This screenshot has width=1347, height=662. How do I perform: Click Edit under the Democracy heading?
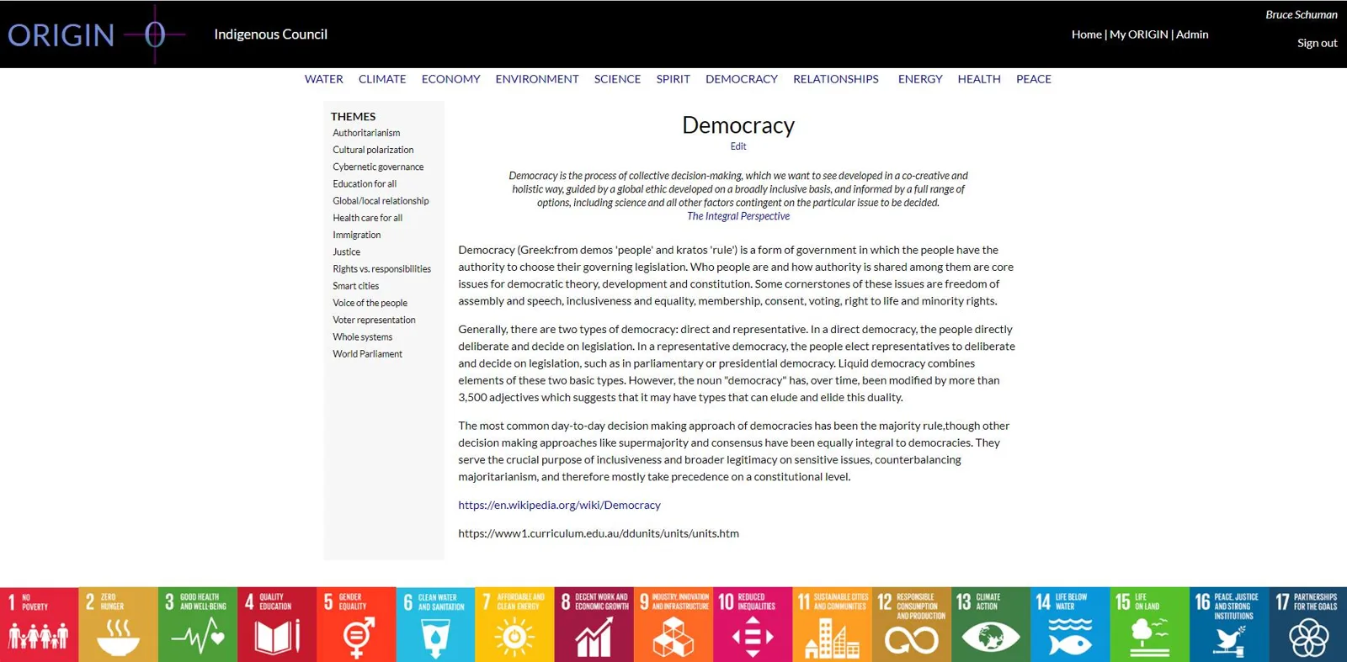[x=738, y=146]
